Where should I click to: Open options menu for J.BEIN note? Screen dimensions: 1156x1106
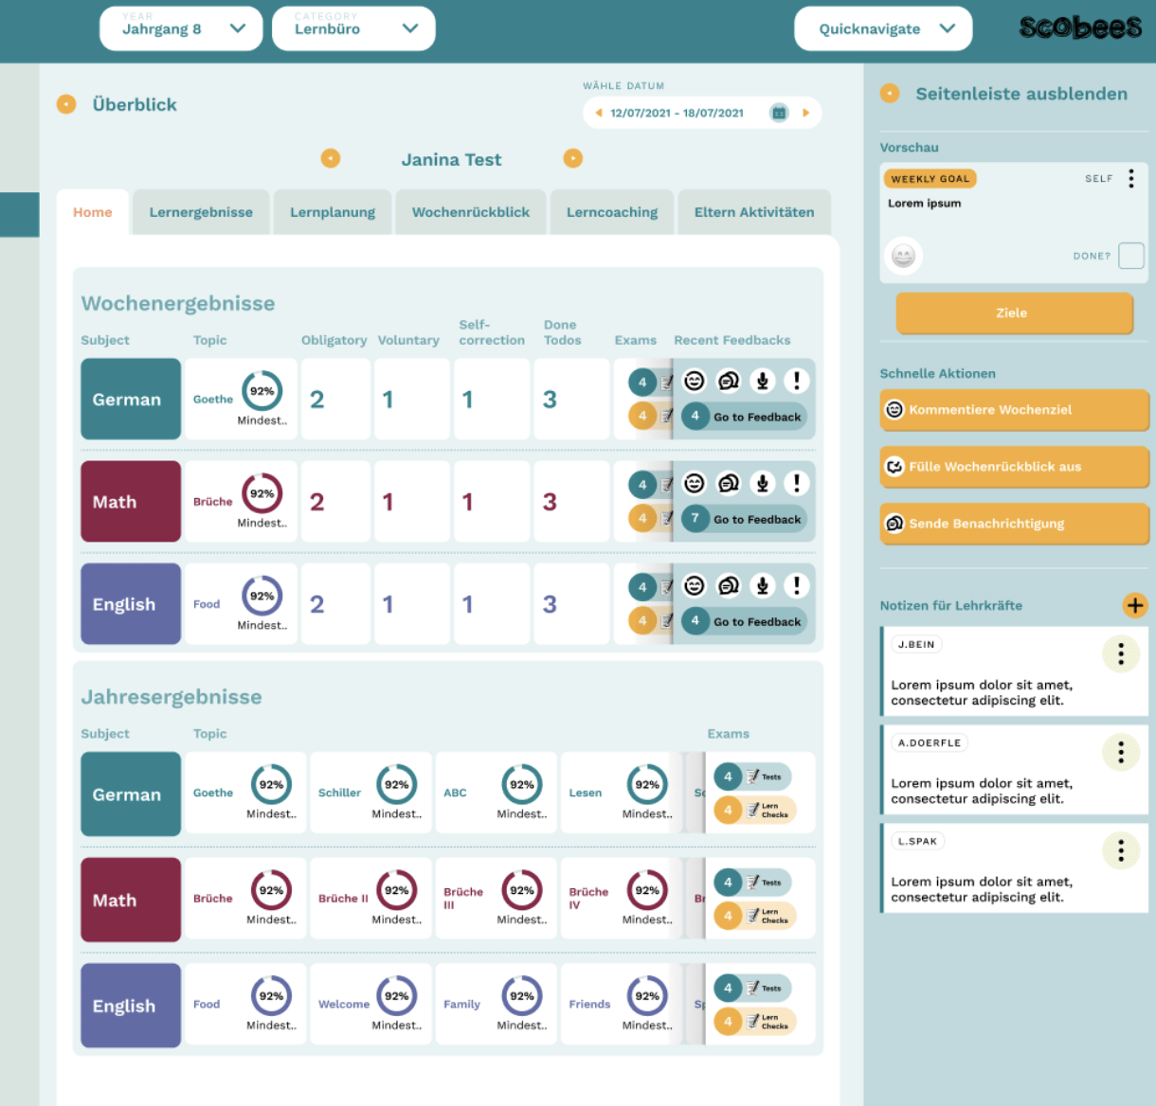[1121, 653]
